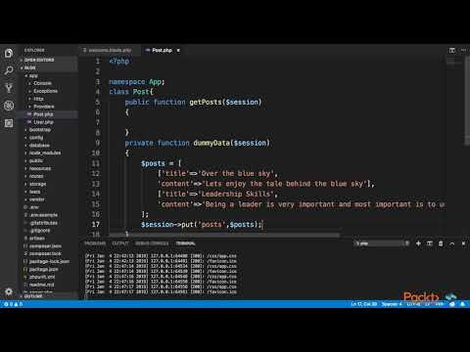The image size is (470, 352).
Task: Open the editor More Actions ellipsis
Action: click(463, 50)
